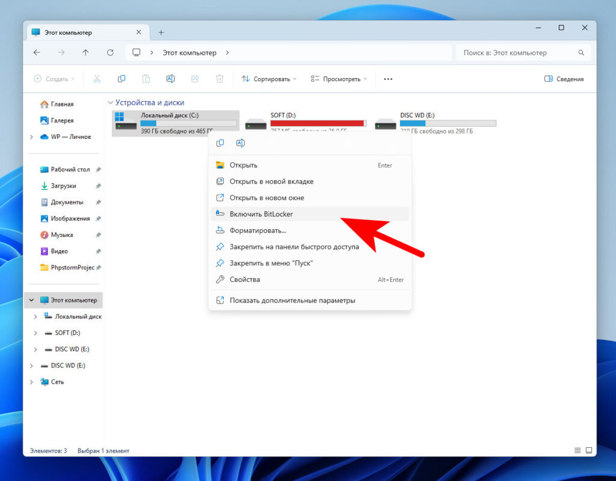Expand 'SOFT (D:)' in the sidebar tree
This screenshot has width=616, height=481.
tap(35, 333)
